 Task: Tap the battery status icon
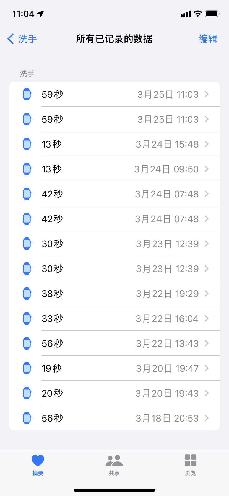212,14
